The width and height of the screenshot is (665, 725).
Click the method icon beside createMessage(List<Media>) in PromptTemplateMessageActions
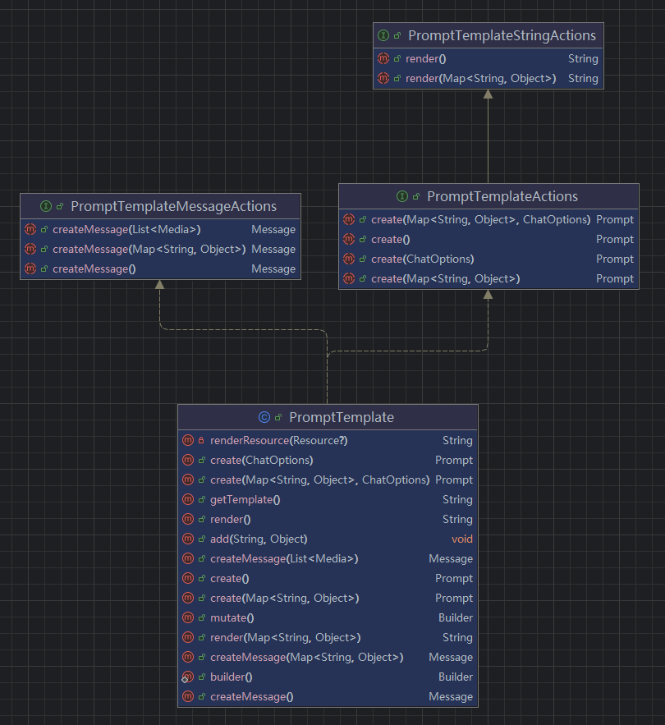tap(30, 229)
